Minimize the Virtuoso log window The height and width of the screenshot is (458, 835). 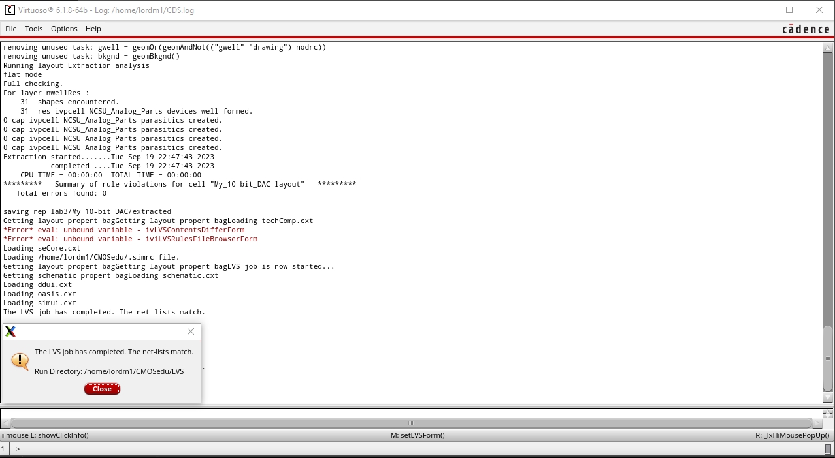coord(760,10)
